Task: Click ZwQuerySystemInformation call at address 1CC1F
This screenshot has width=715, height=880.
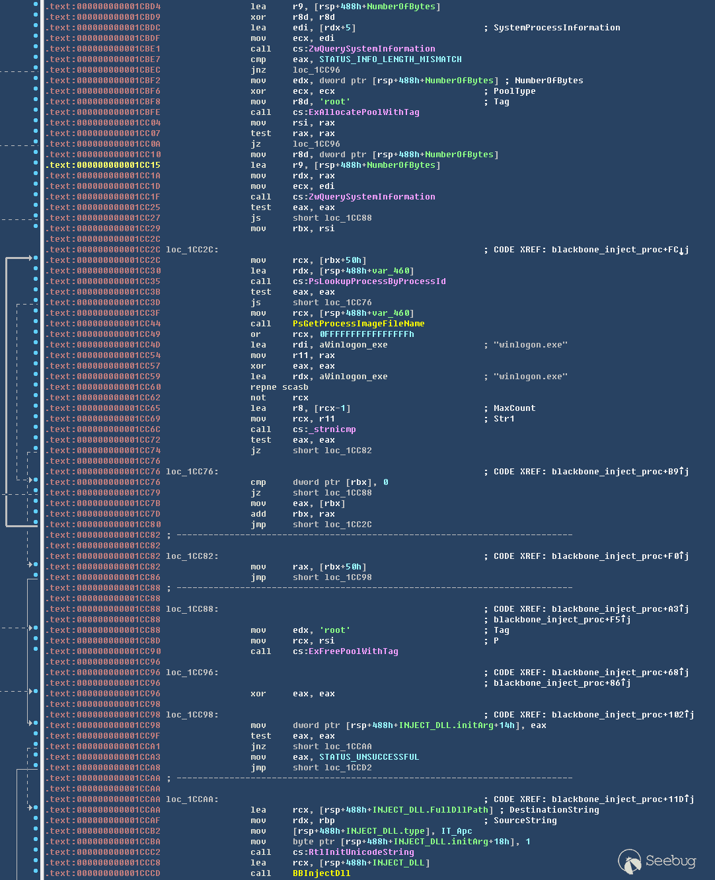Action: [x=372, y=197]
